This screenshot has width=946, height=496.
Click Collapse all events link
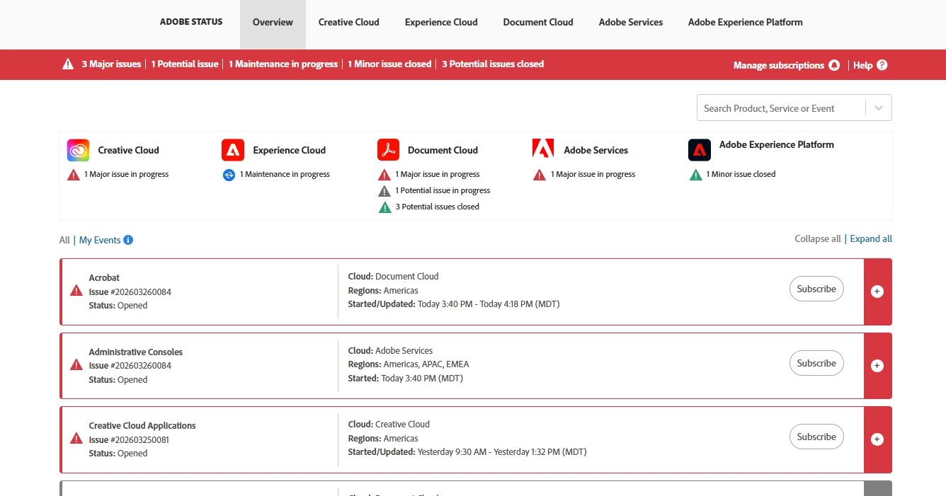818,239
